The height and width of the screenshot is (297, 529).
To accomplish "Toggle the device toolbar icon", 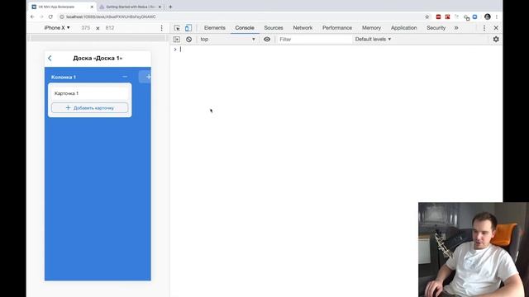I will [188, 28].
